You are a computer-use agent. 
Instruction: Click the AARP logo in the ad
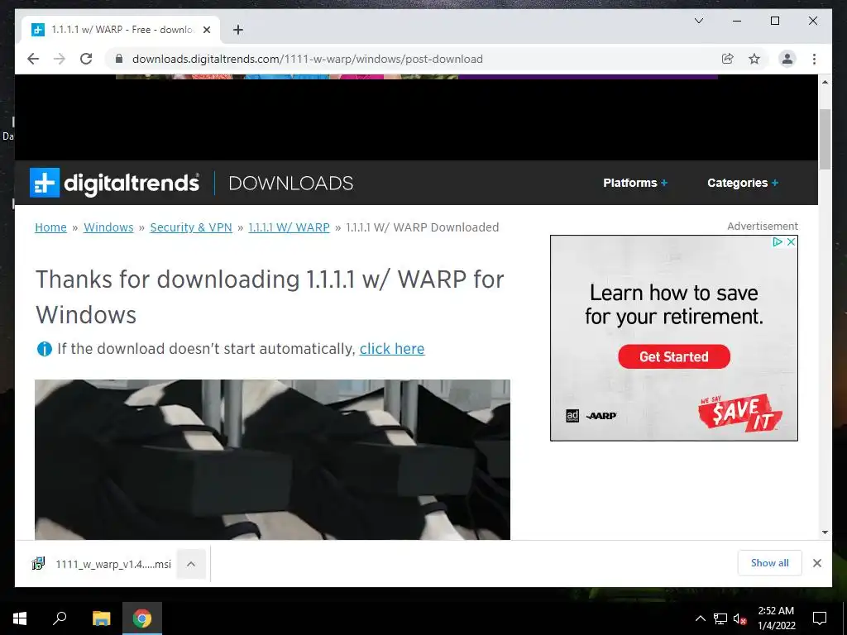(601, 416)
